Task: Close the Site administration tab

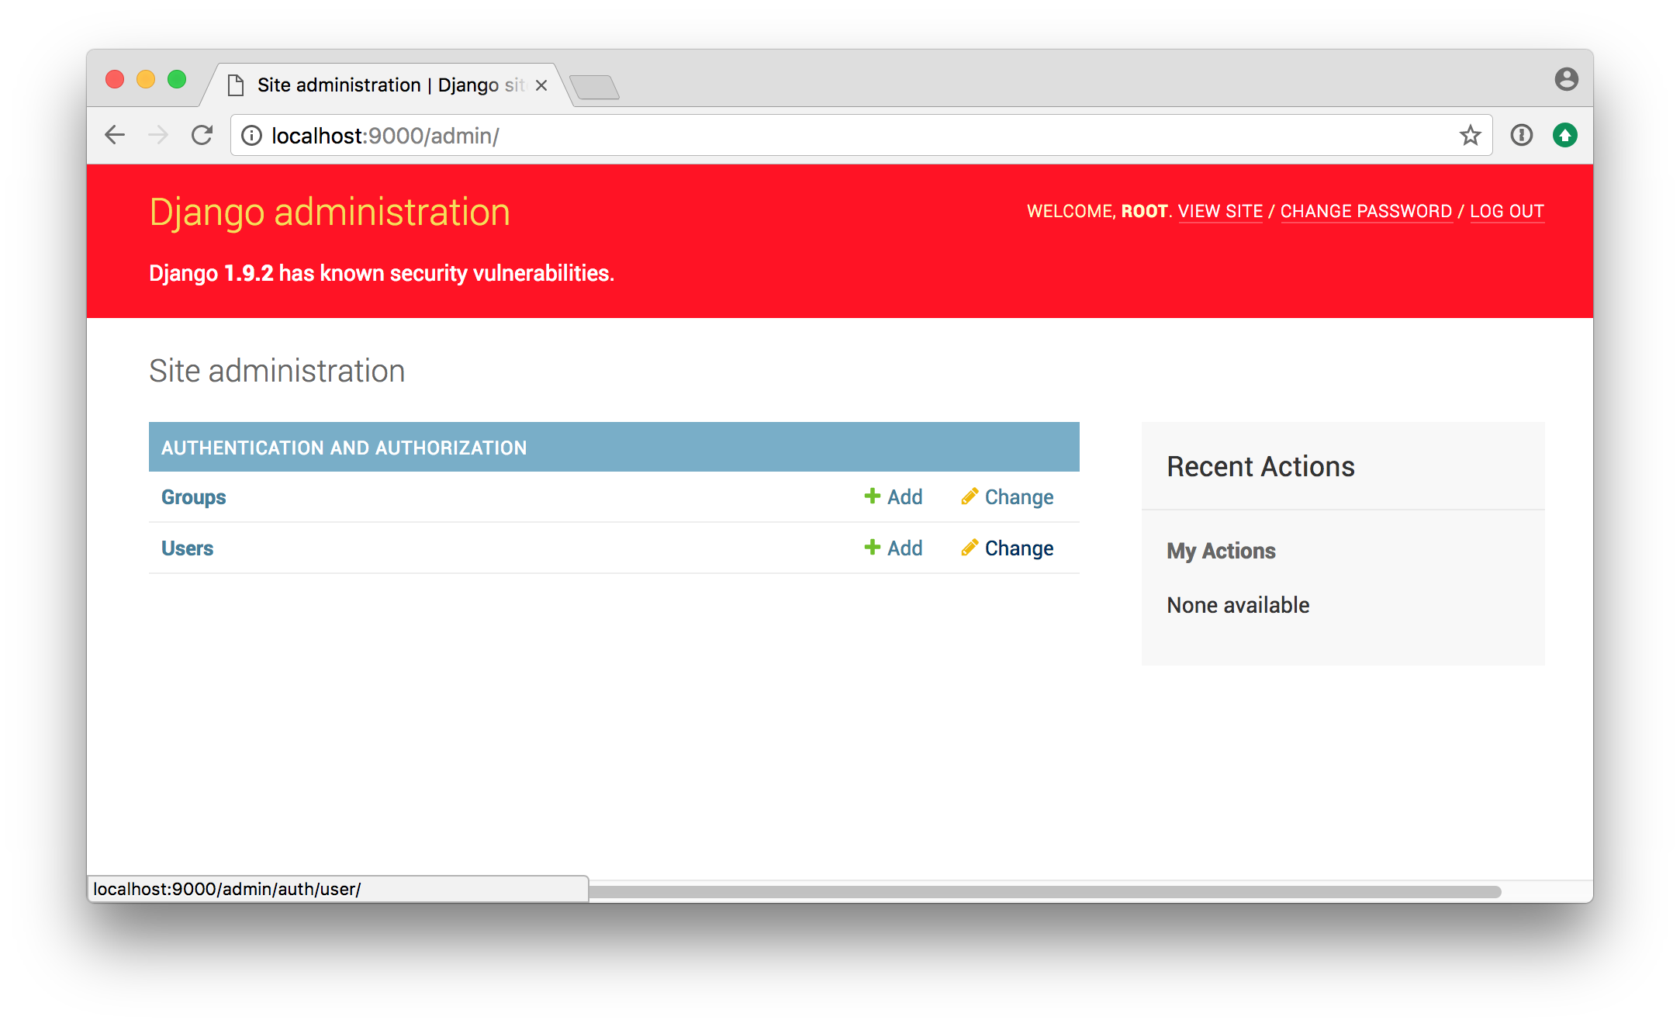Action: 541,85
